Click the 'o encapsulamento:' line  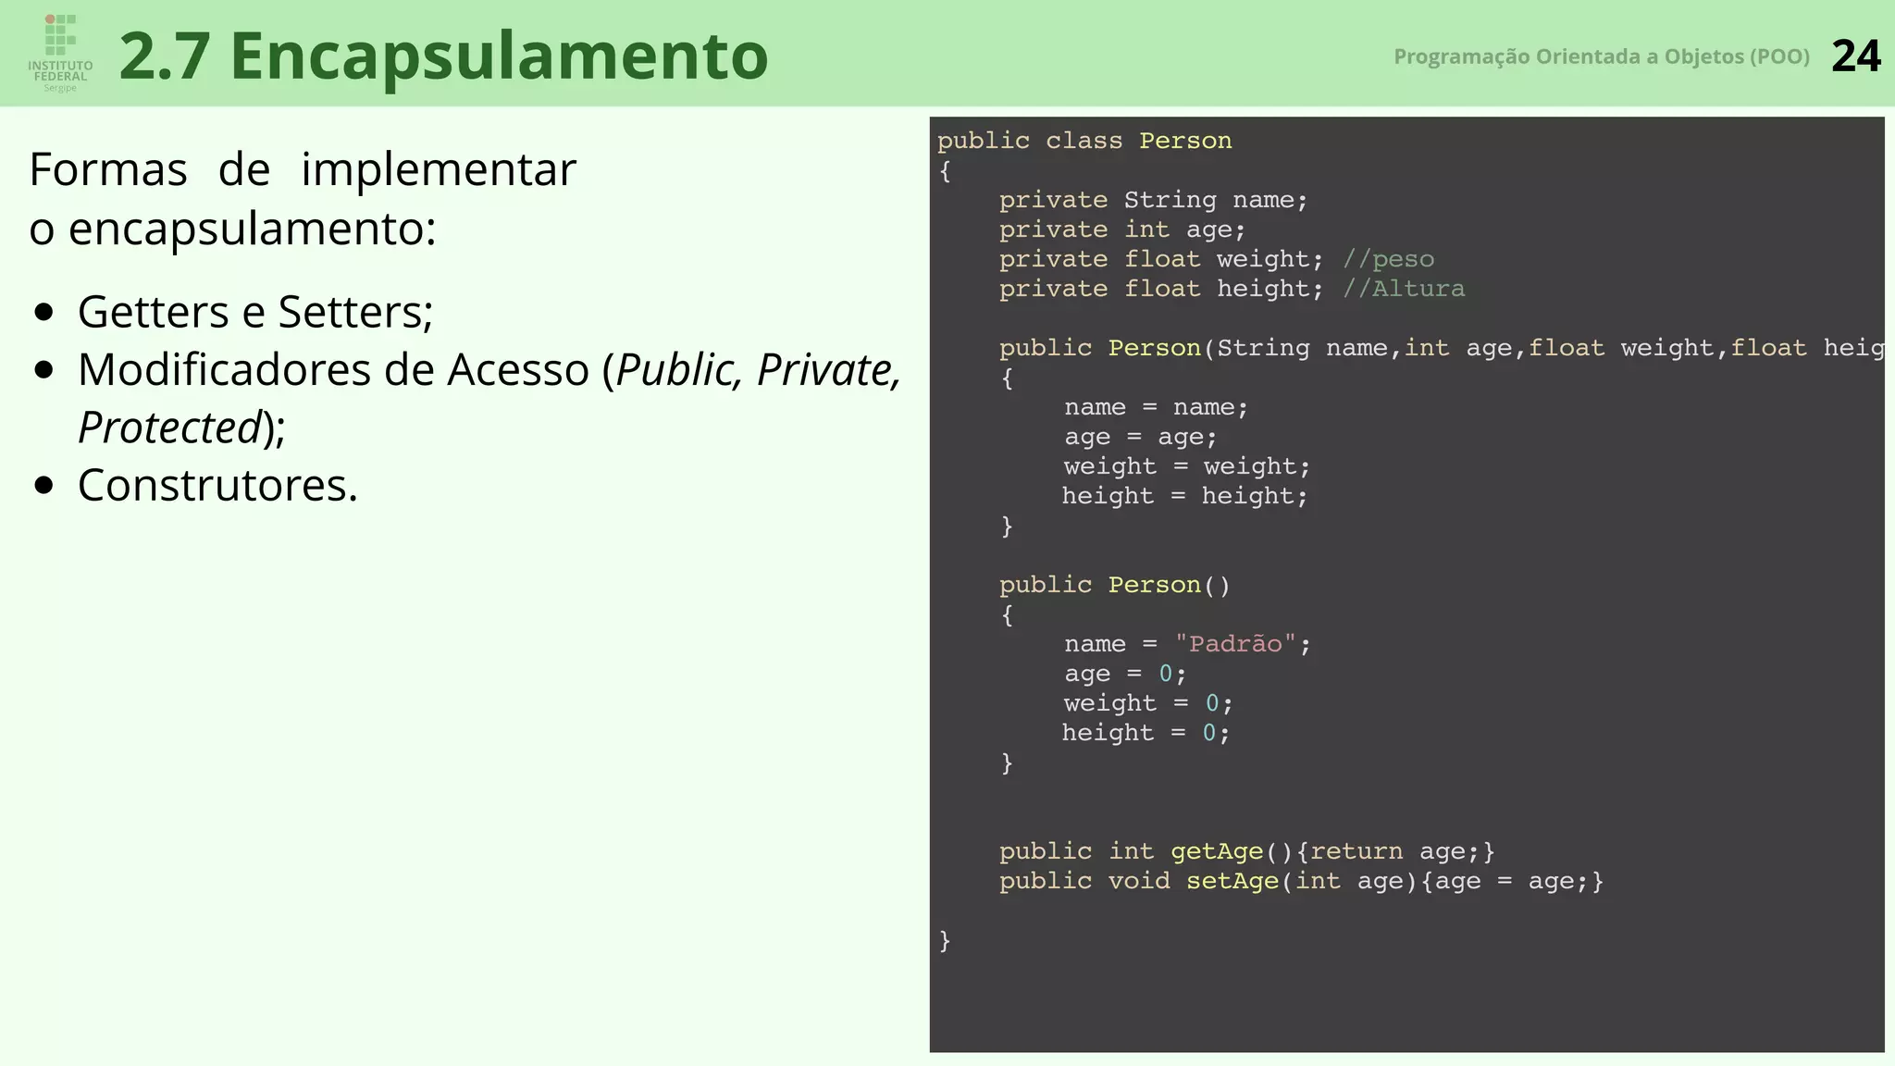click(232, 228)
